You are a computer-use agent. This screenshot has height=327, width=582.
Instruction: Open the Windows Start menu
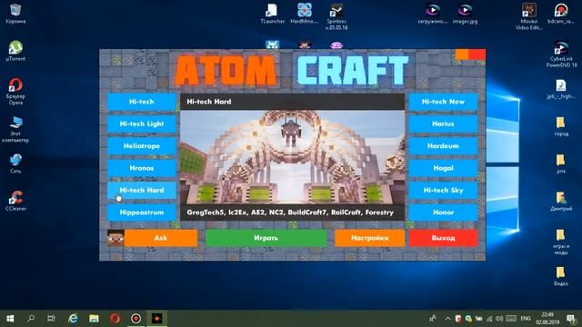pos(10,318)
